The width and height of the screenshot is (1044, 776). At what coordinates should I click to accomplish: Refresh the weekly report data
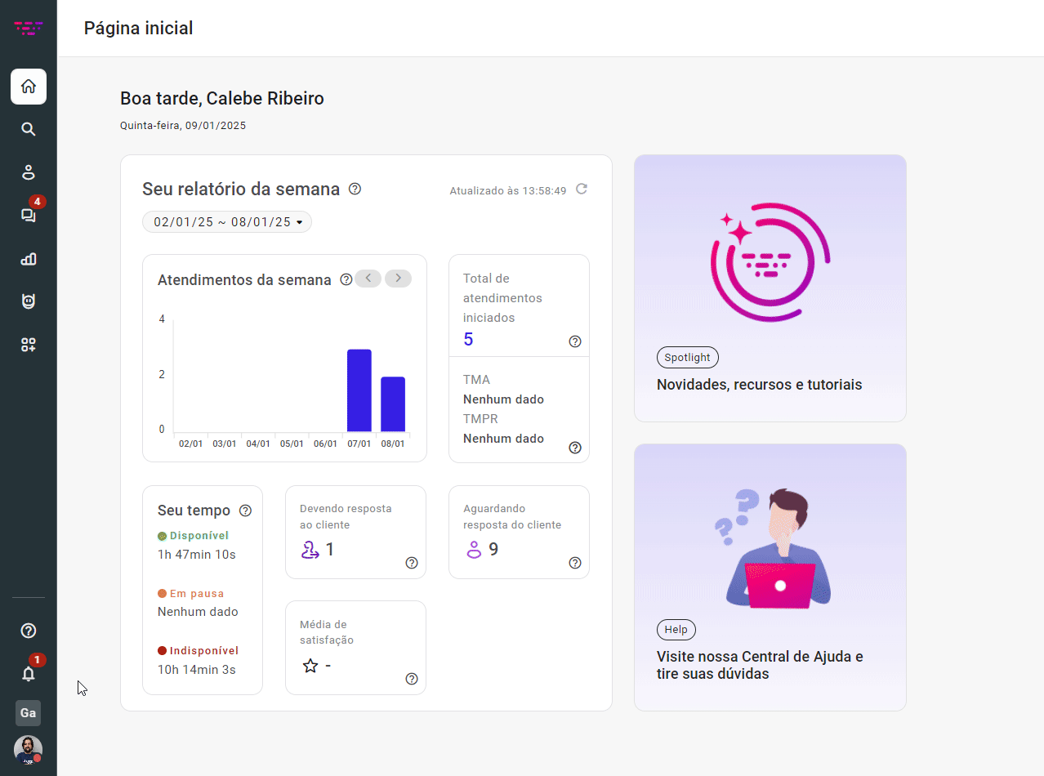(x=582, y=189)
